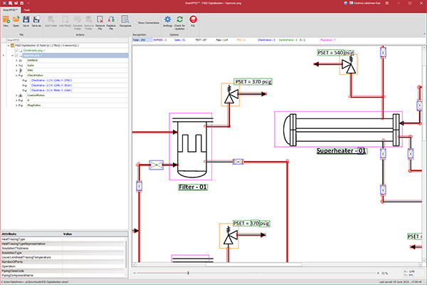The height and width of the screenshot is (285, 427).
Task: Filter by Plugvalve count label
Action: pyautogui.click(x=328, y=40)
